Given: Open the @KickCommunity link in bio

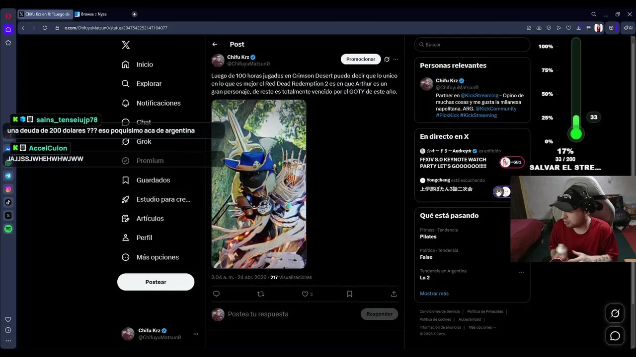Looking at the screenshot, I should coord(496,109).
